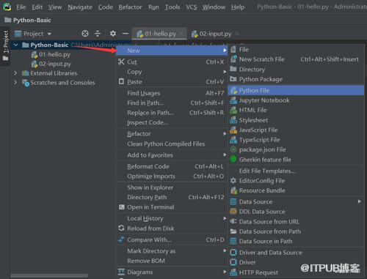Expand the Data Source submenu arrow
Viewport: 367px width, 279px height.
coord(360,201)
